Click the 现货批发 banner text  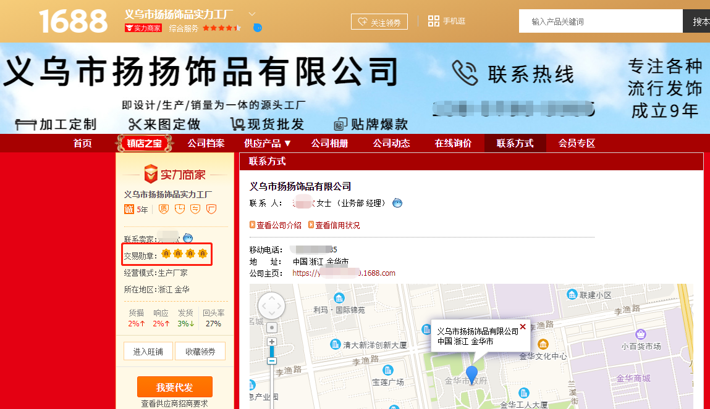pos(267,124)
